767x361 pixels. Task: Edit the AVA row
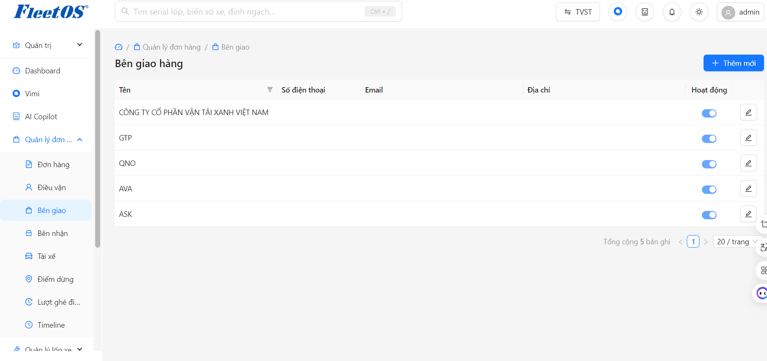[748, 188]
